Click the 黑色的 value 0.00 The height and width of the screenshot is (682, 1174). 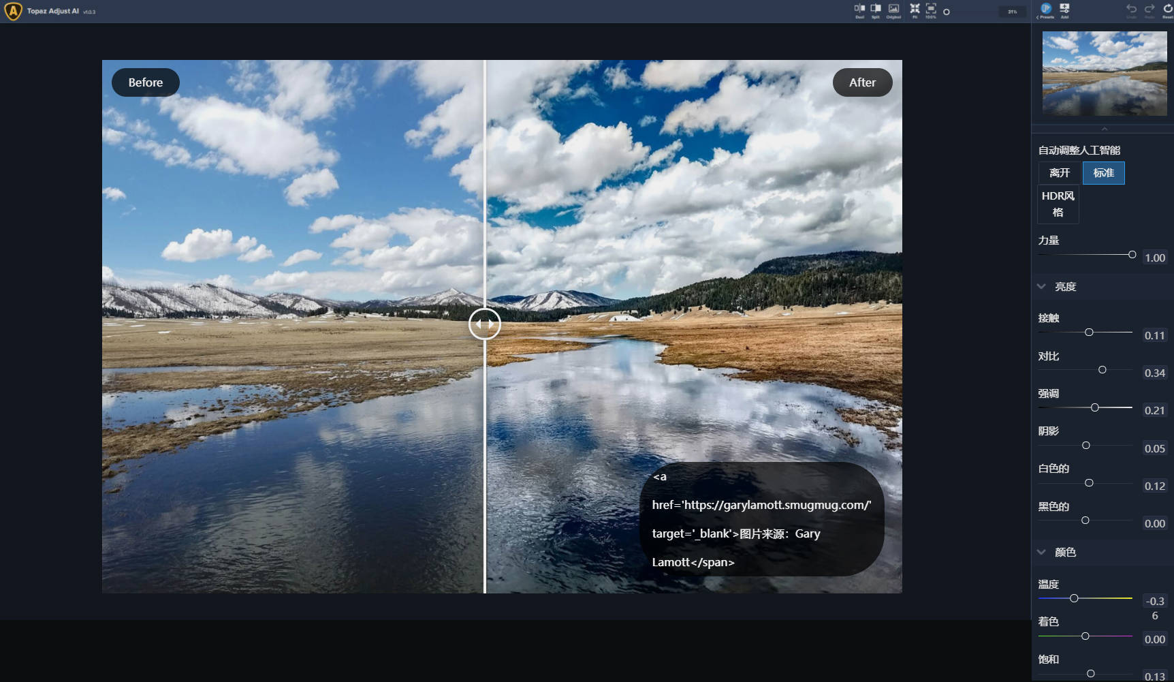coord(1155,523)
